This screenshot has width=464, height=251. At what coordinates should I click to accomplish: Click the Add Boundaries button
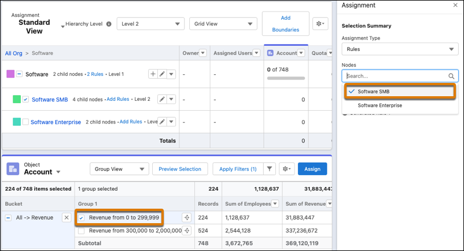[x=286, y=24]
